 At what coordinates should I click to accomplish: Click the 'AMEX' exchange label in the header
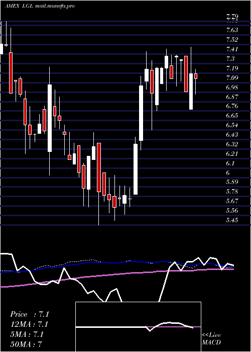tap(12, 6)
